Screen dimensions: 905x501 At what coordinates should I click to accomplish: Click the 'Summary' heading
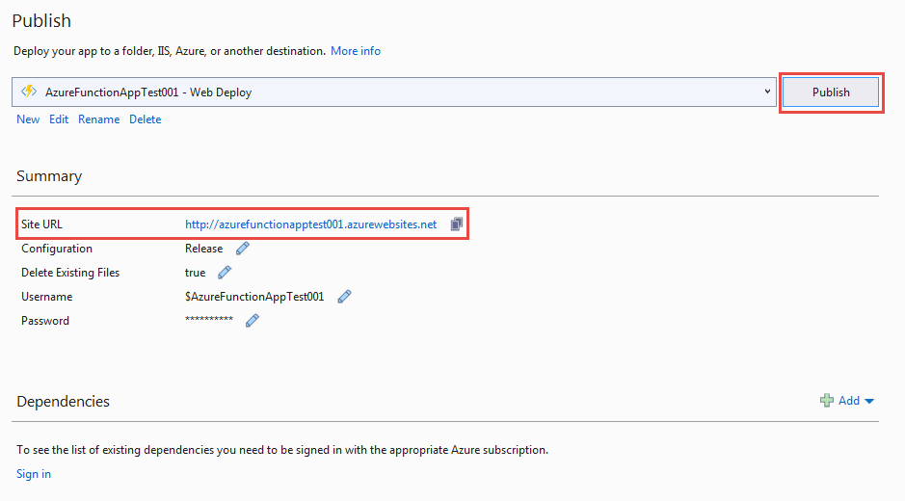(49, 176)
